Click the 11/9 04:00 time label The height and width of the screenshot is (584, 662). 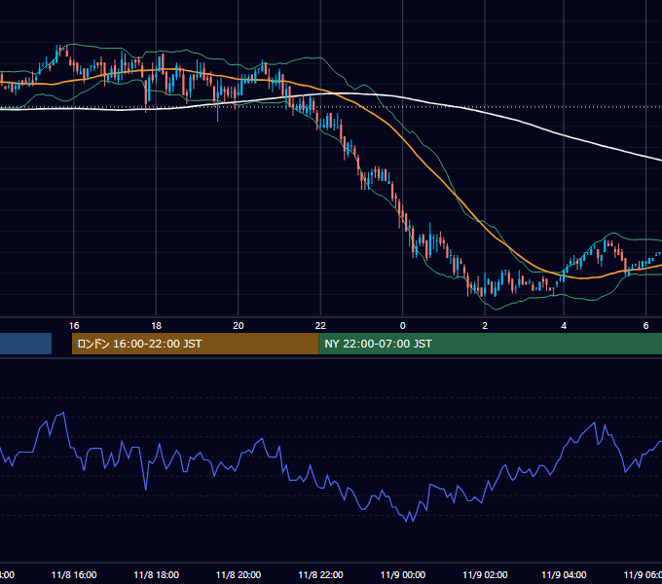(x=564, y=574)
